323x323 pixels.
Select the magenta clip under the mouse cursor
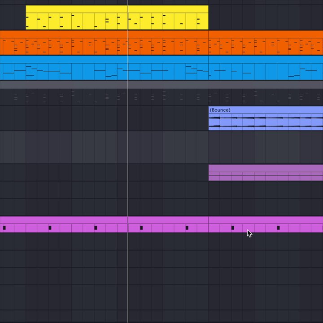point(266,225)
